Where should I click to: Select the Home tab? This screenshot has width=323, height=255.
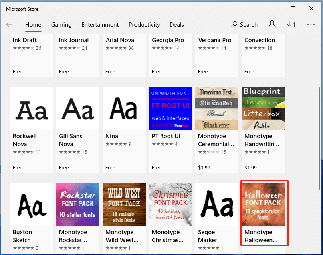point(33,24)
